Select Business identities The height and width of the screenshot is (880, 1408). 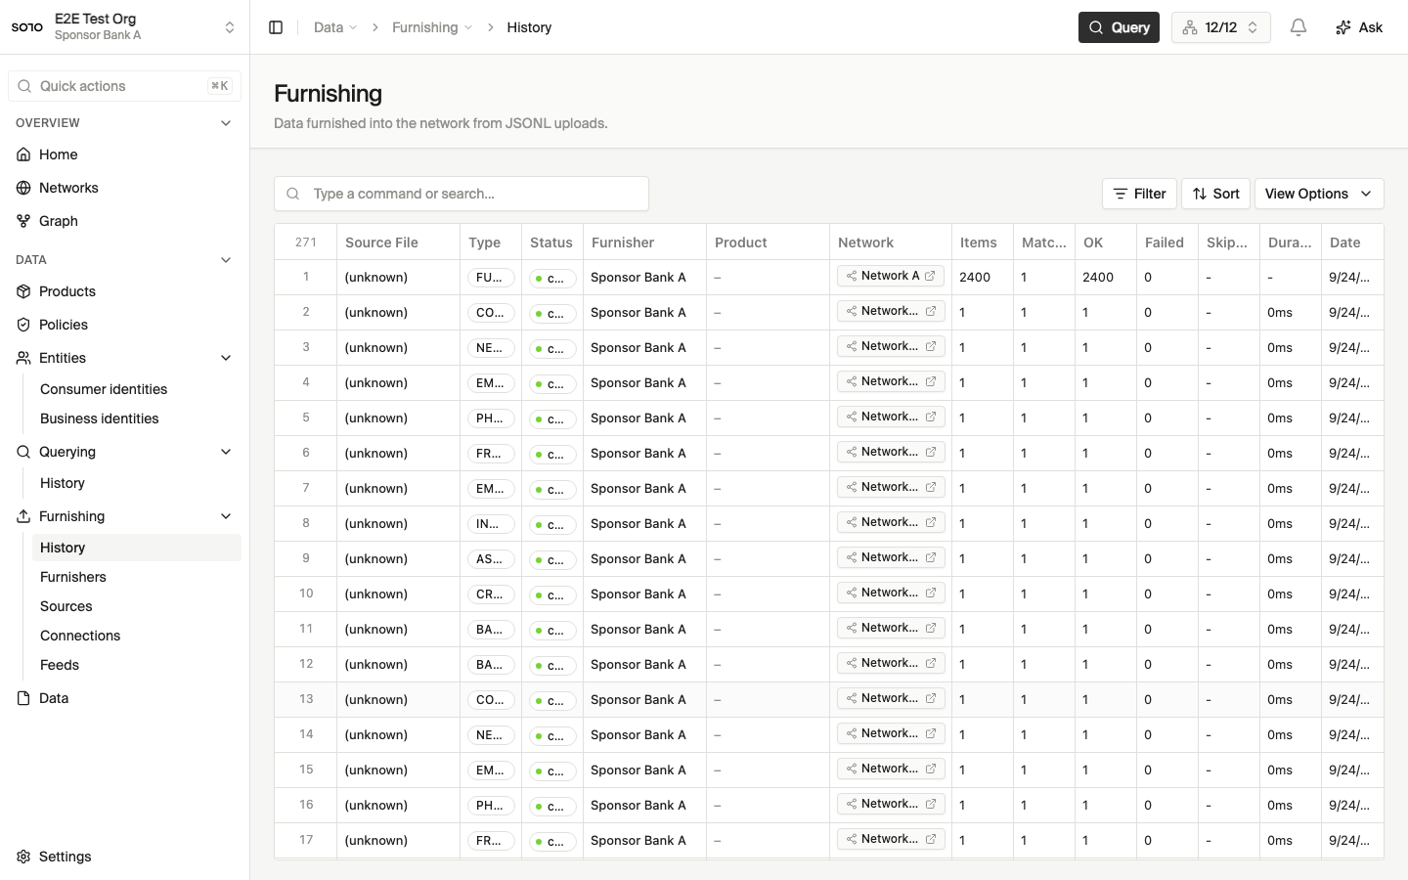pyautogui.click(x=137, y=418)
